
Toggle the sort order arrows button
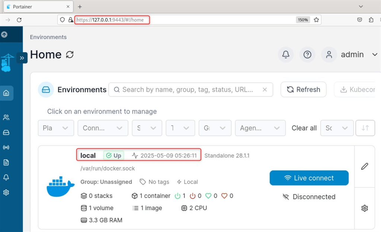coord(365,128)
